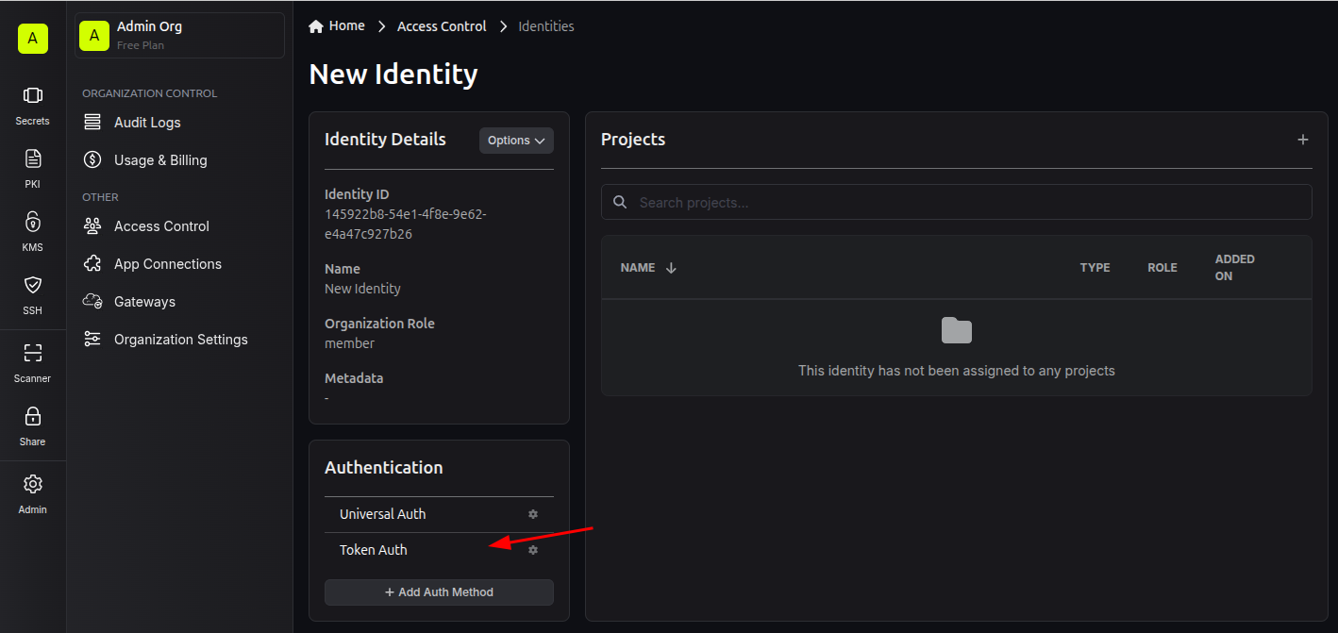
Task: Click the 'member' organization role value
Action: [x=350, y=343]
